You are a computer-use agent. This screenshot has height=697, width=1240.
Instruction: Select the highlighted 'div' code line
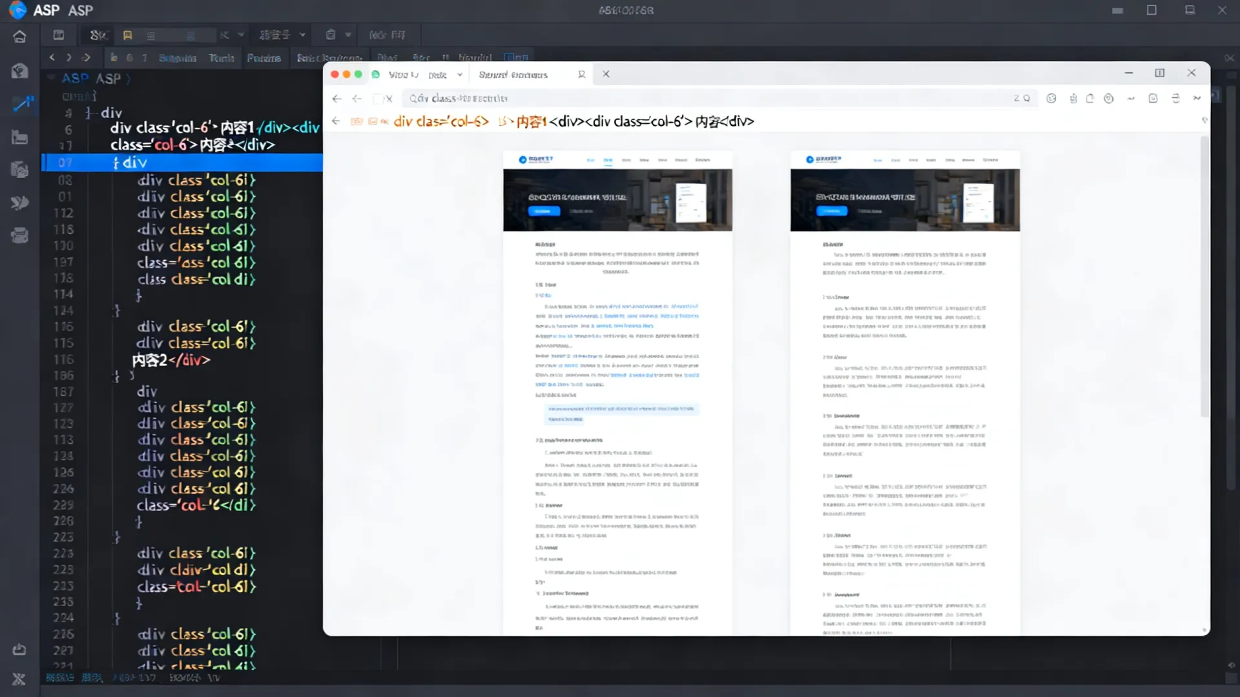click(x=182, y=163)
